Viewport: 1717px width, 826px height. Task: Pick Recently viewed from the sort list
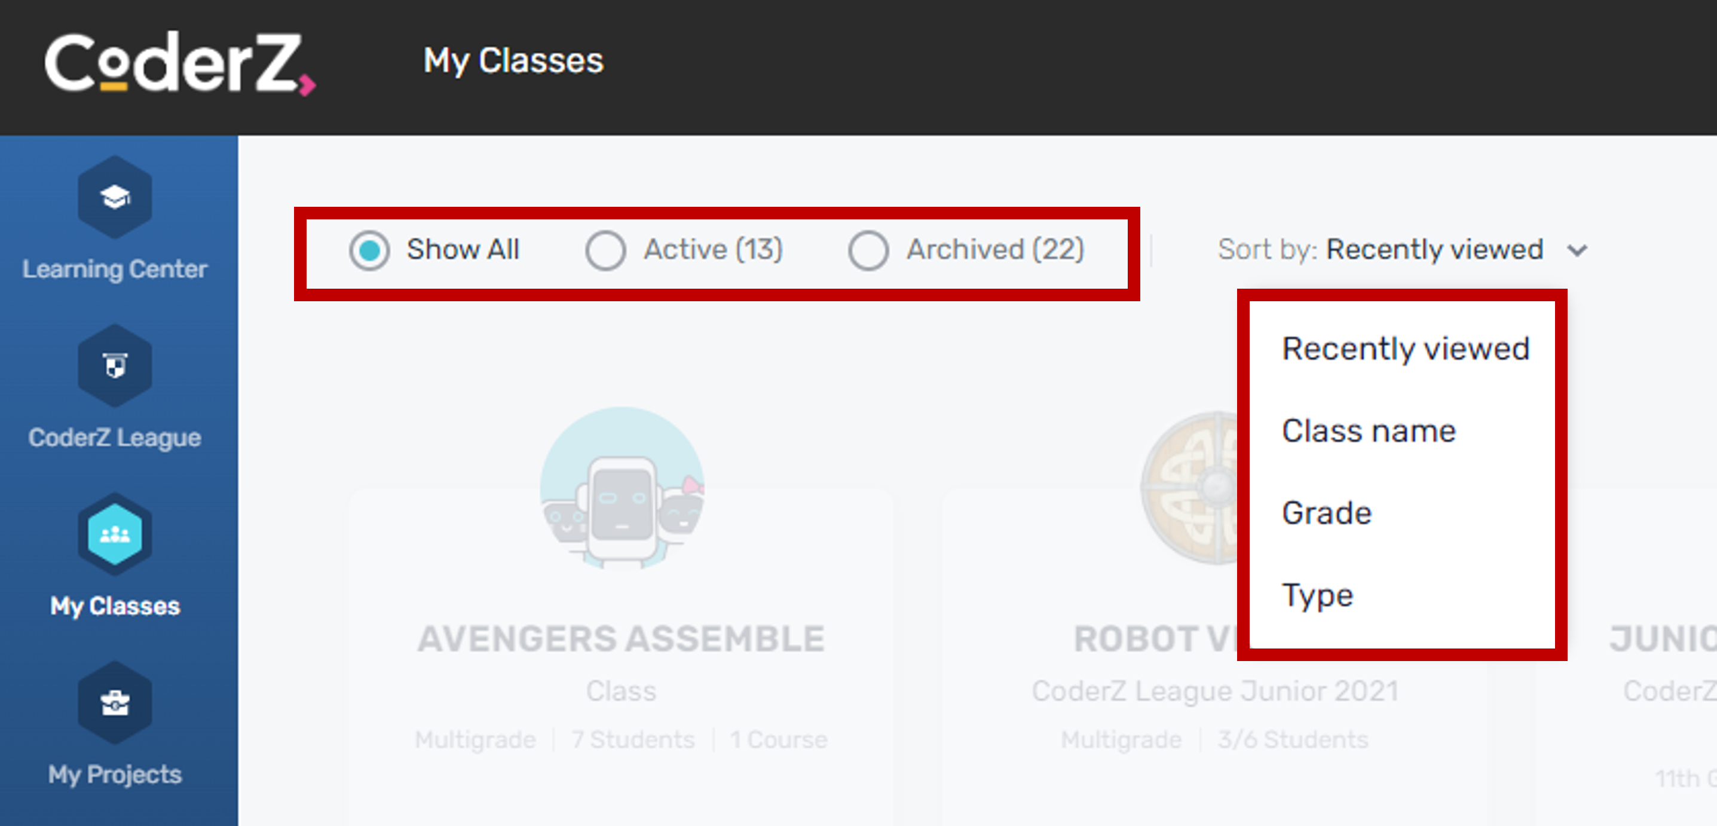pyautogui.click(x=1406, y=348)
